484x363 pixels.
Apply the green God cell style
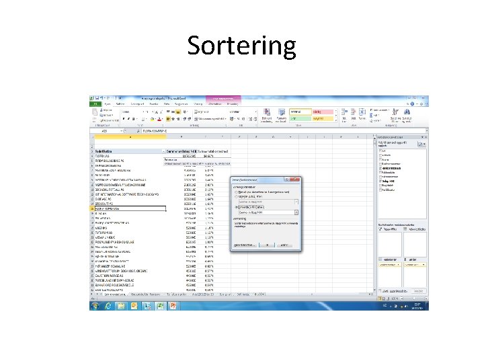[300, 119]
